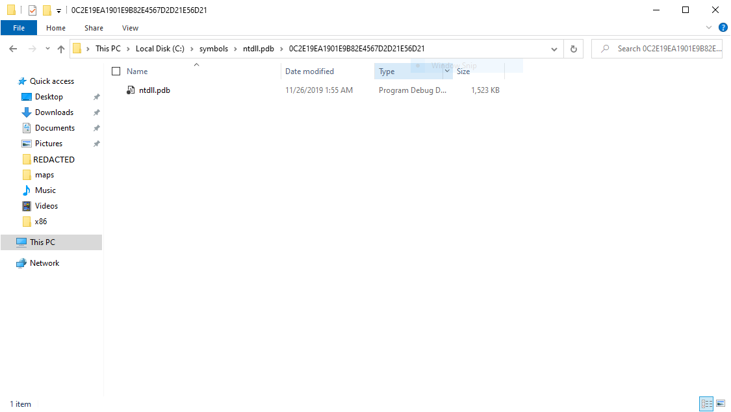Screen dimensions: 731x412
Task: Select the ntdll.pdb checkbox
Action: [116, 90]
